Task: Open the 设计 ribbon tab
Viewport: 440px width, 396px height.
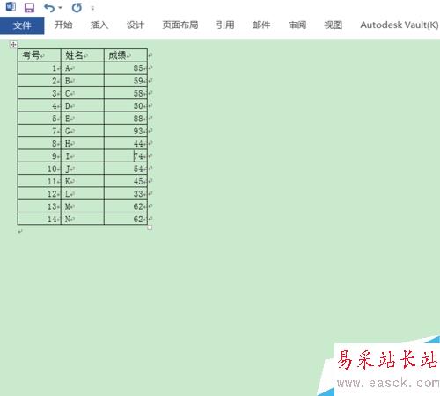Action: [136, 25]
